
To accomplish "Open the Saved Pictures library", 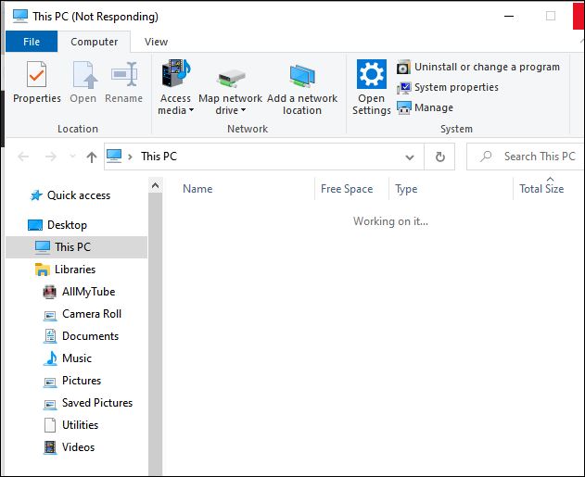I will tap(88, 403).
